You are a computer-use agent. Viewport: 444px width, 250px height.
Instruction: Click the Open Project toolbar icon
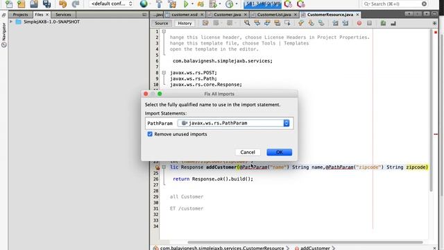[34, 4]
